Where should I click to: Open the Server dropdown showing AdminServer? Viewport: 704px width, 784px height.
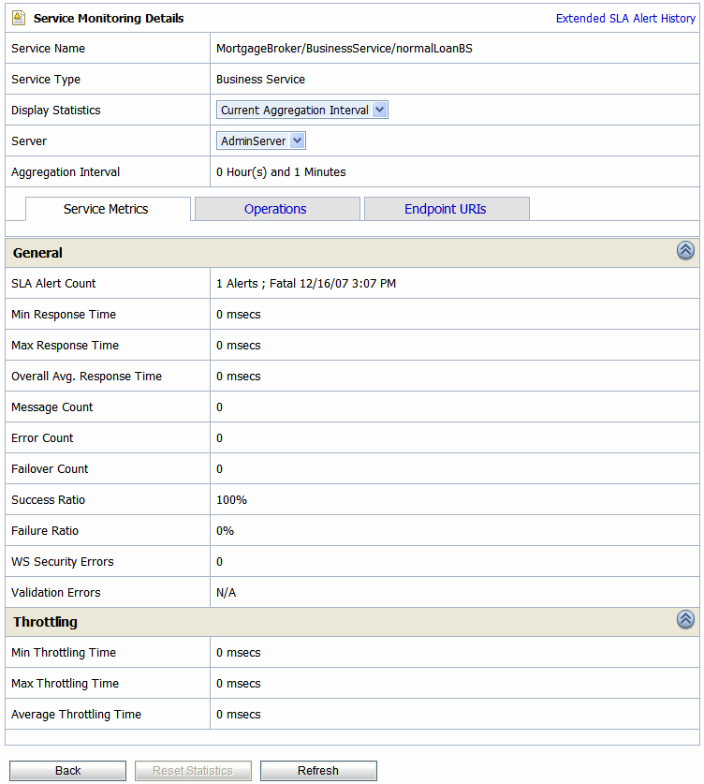[261, 141]
